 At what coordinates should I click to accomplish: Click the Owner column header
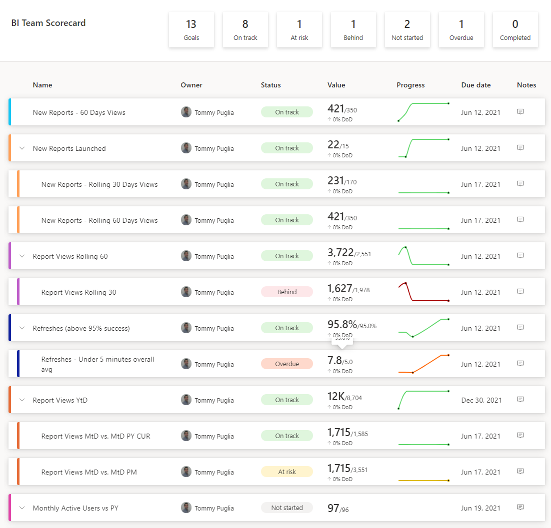pyautogui.click(x=191, y=85)
